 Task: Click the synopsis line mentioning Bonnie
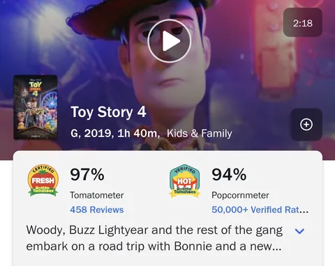point(154,247)
